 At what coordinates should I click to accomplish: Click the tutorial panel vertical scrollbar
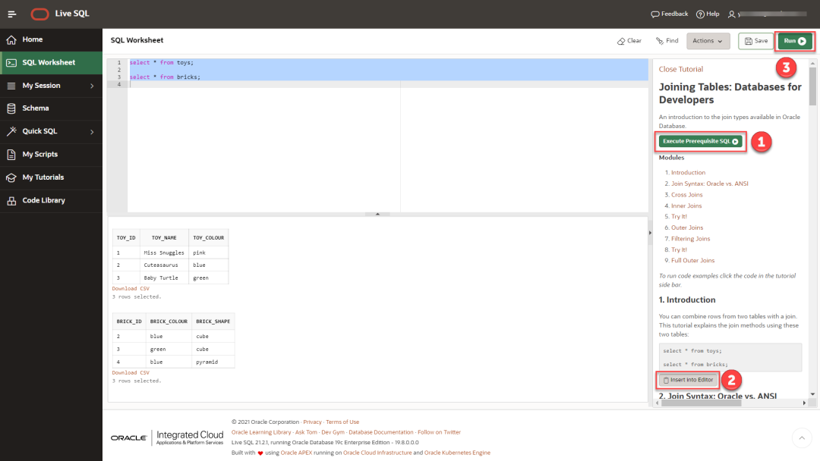tap(812, 86)
